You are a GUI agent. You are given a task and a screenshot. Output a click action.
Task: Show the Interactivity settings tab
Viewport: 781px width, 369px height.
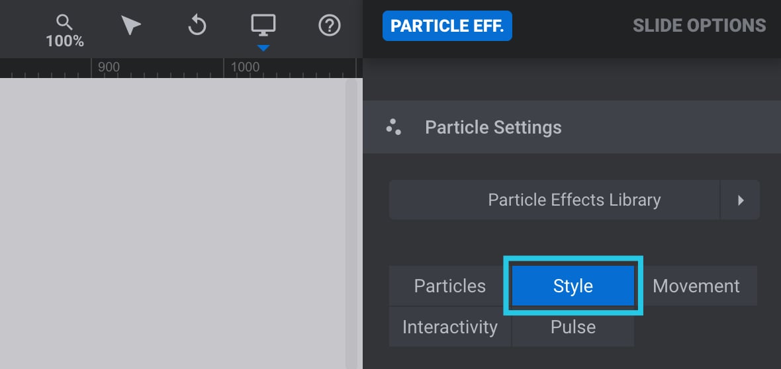(x=450, y=327)
